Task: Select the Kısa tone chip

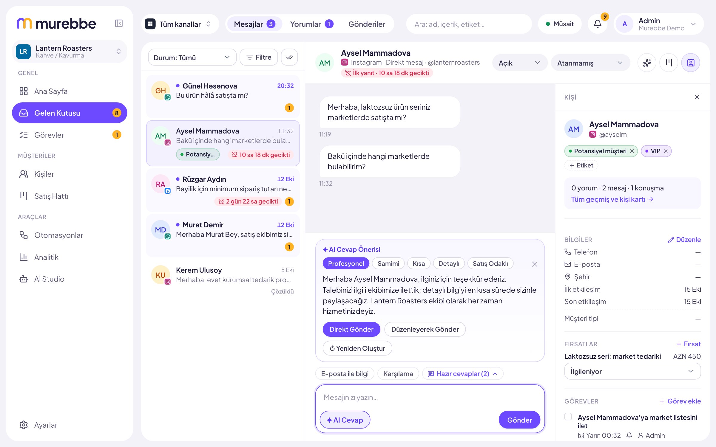Action: tap(419, 263)
